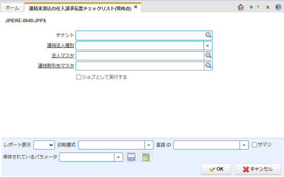The height and width of the screenshot is (177, 284).
Task: Save parameters with the floppy disk icon
Action: pyautogui.click(x=131, y=157)
